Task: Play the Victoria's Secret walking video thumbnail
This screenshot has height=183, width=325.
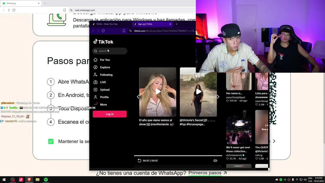Action: point(198,92)
